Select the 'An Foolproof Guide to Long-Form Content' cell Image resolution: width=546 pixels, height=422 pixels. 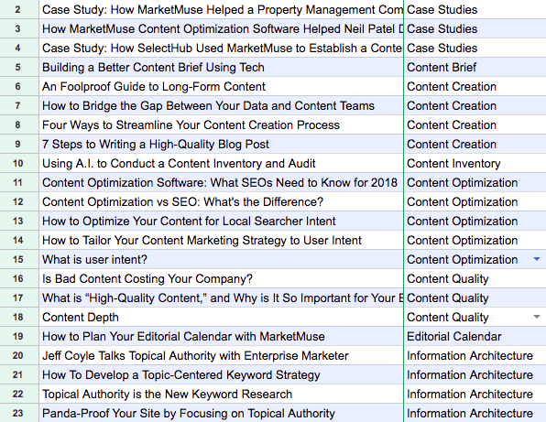[x=221, y=86]
